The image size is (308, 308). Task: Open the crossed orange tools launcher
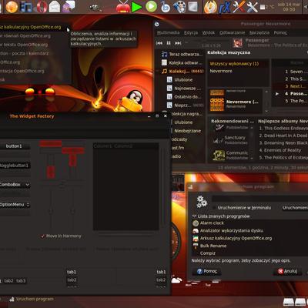coord(239,7)
